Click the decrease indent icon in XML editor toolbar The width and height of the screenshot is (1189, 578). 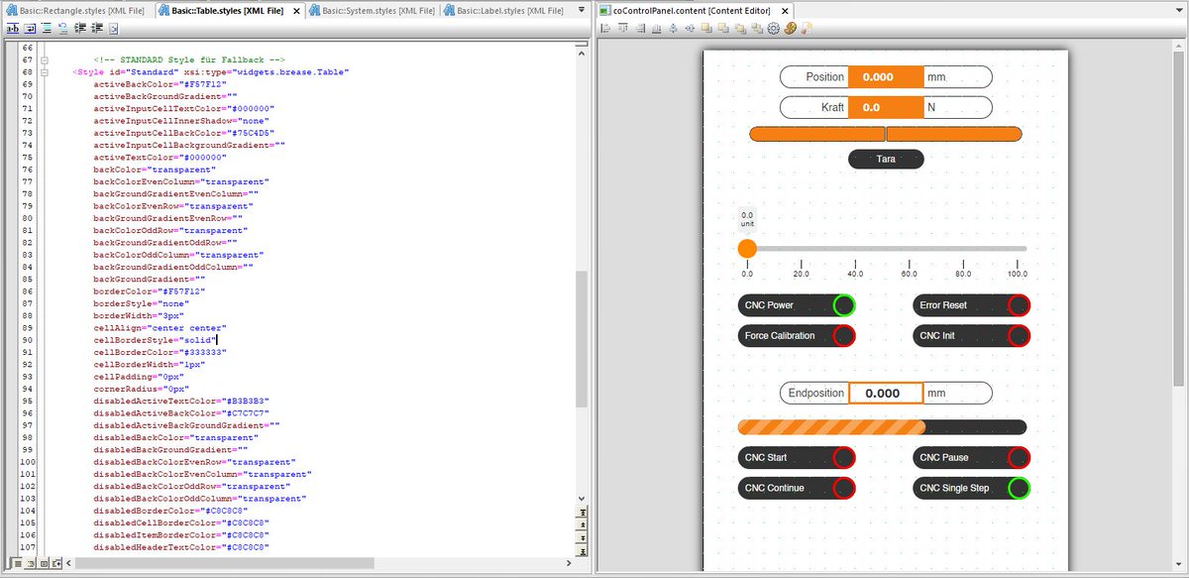click(x=79, y=28)
